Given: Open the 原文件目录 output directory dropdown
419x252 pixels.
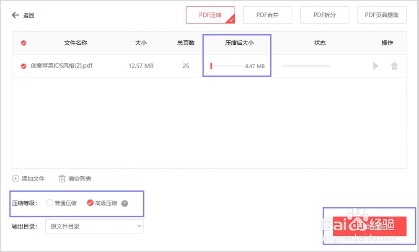Looking at the screenshot, I should (x=94, y=226).
